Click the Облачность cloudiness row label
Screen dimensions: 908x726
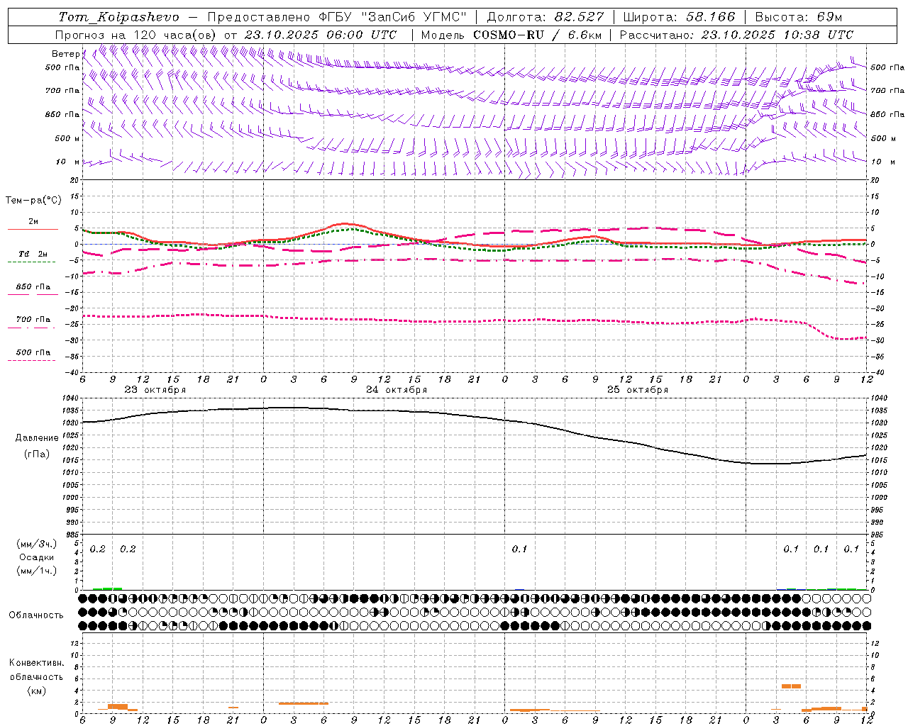[36, 615]
